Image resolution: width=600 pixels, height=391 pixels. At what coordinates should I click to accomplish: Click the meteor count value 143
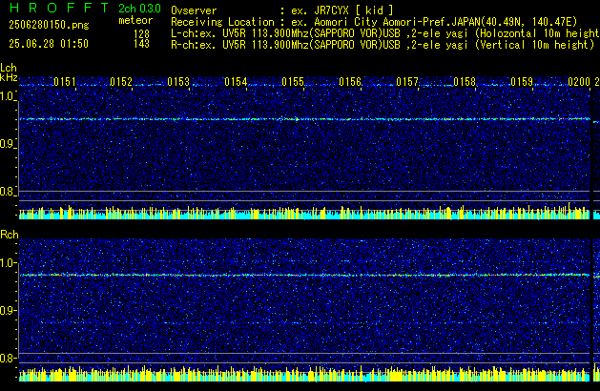pyautogui.click(x=141, y=44)
